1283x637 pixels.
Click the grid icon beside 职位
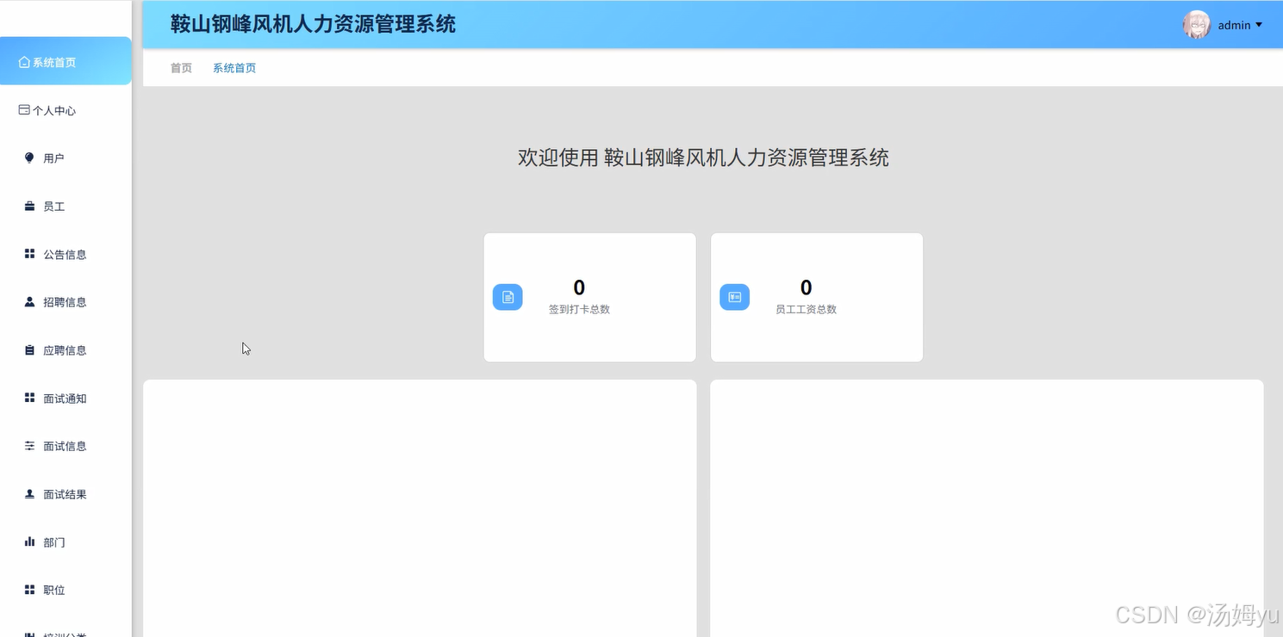[x=29, y=590]
